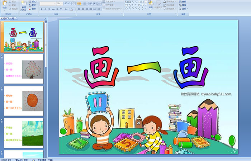Click the Paste clipboard icon
This screenshot has height=161, width=251.
pyautogui.click(x=5, y=3)
